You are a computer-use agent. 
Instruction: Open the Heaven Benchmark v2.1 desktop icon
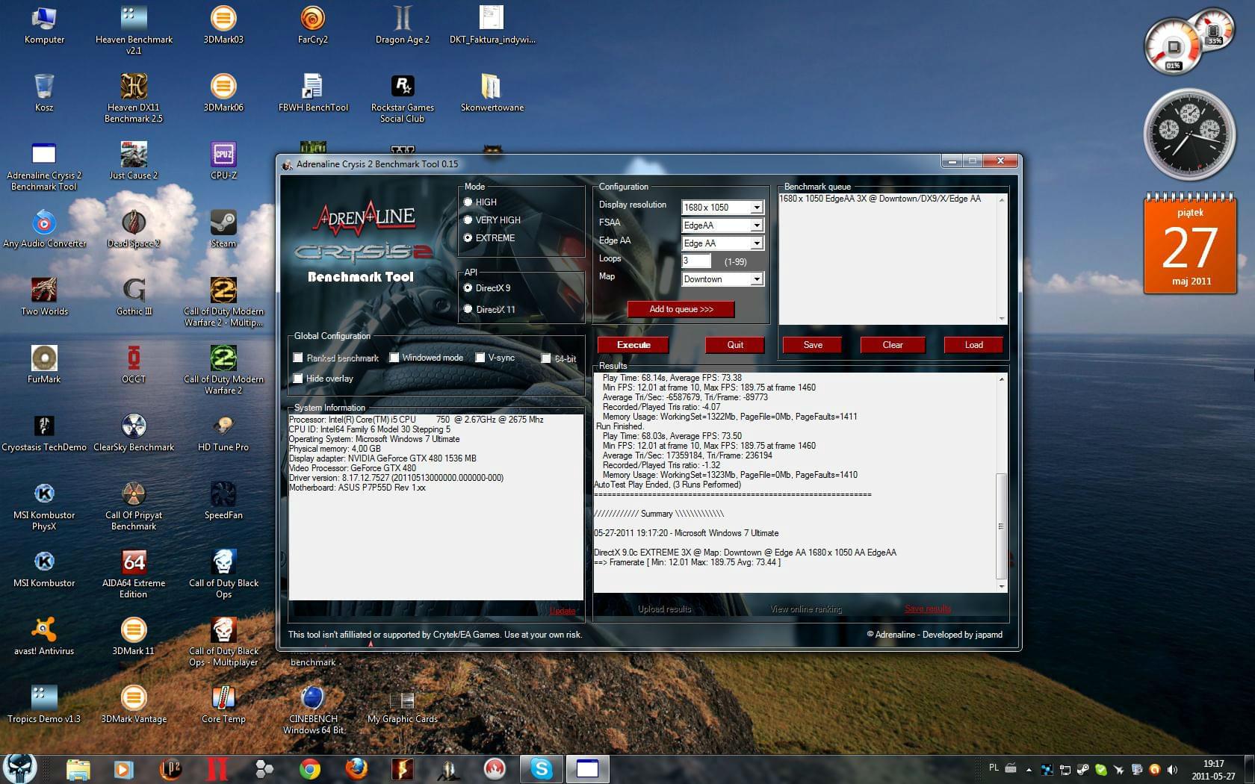[134, 30]
